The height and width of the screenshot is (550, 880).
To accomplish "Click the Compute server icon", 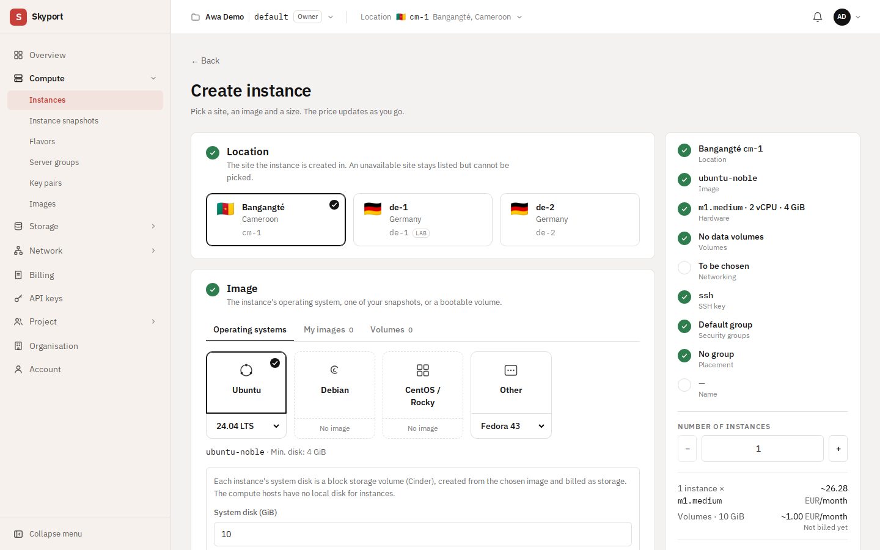I will pos(18,78).
